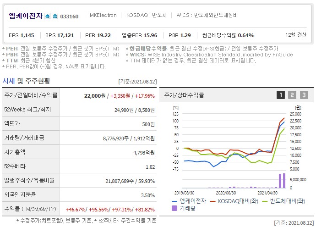Viewport: 316px width, 227px height.
Task: Select BPS 17,121 value
Action: point(60,35)
